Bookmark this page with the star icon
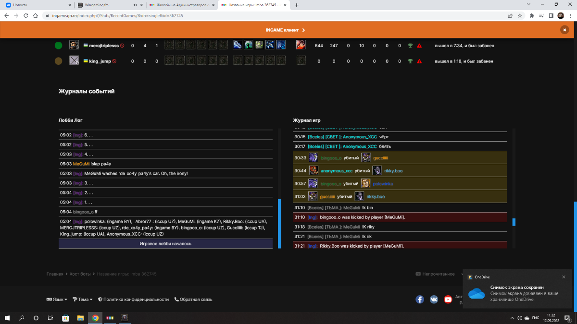Viewport: 577px width, 324px height. click(520, 15)
